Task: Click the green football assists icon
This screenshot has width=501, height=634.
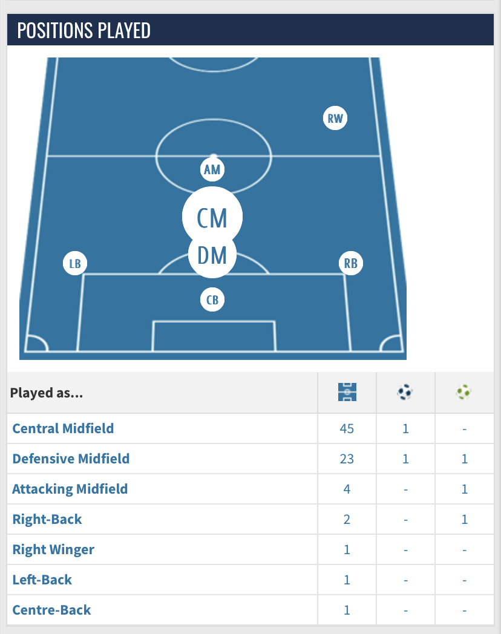Action: [x=463, y=392]
